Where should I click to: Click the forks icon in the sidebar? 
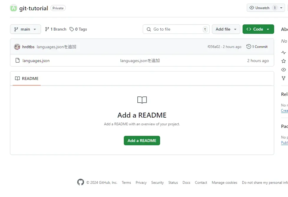click(283, 78)
